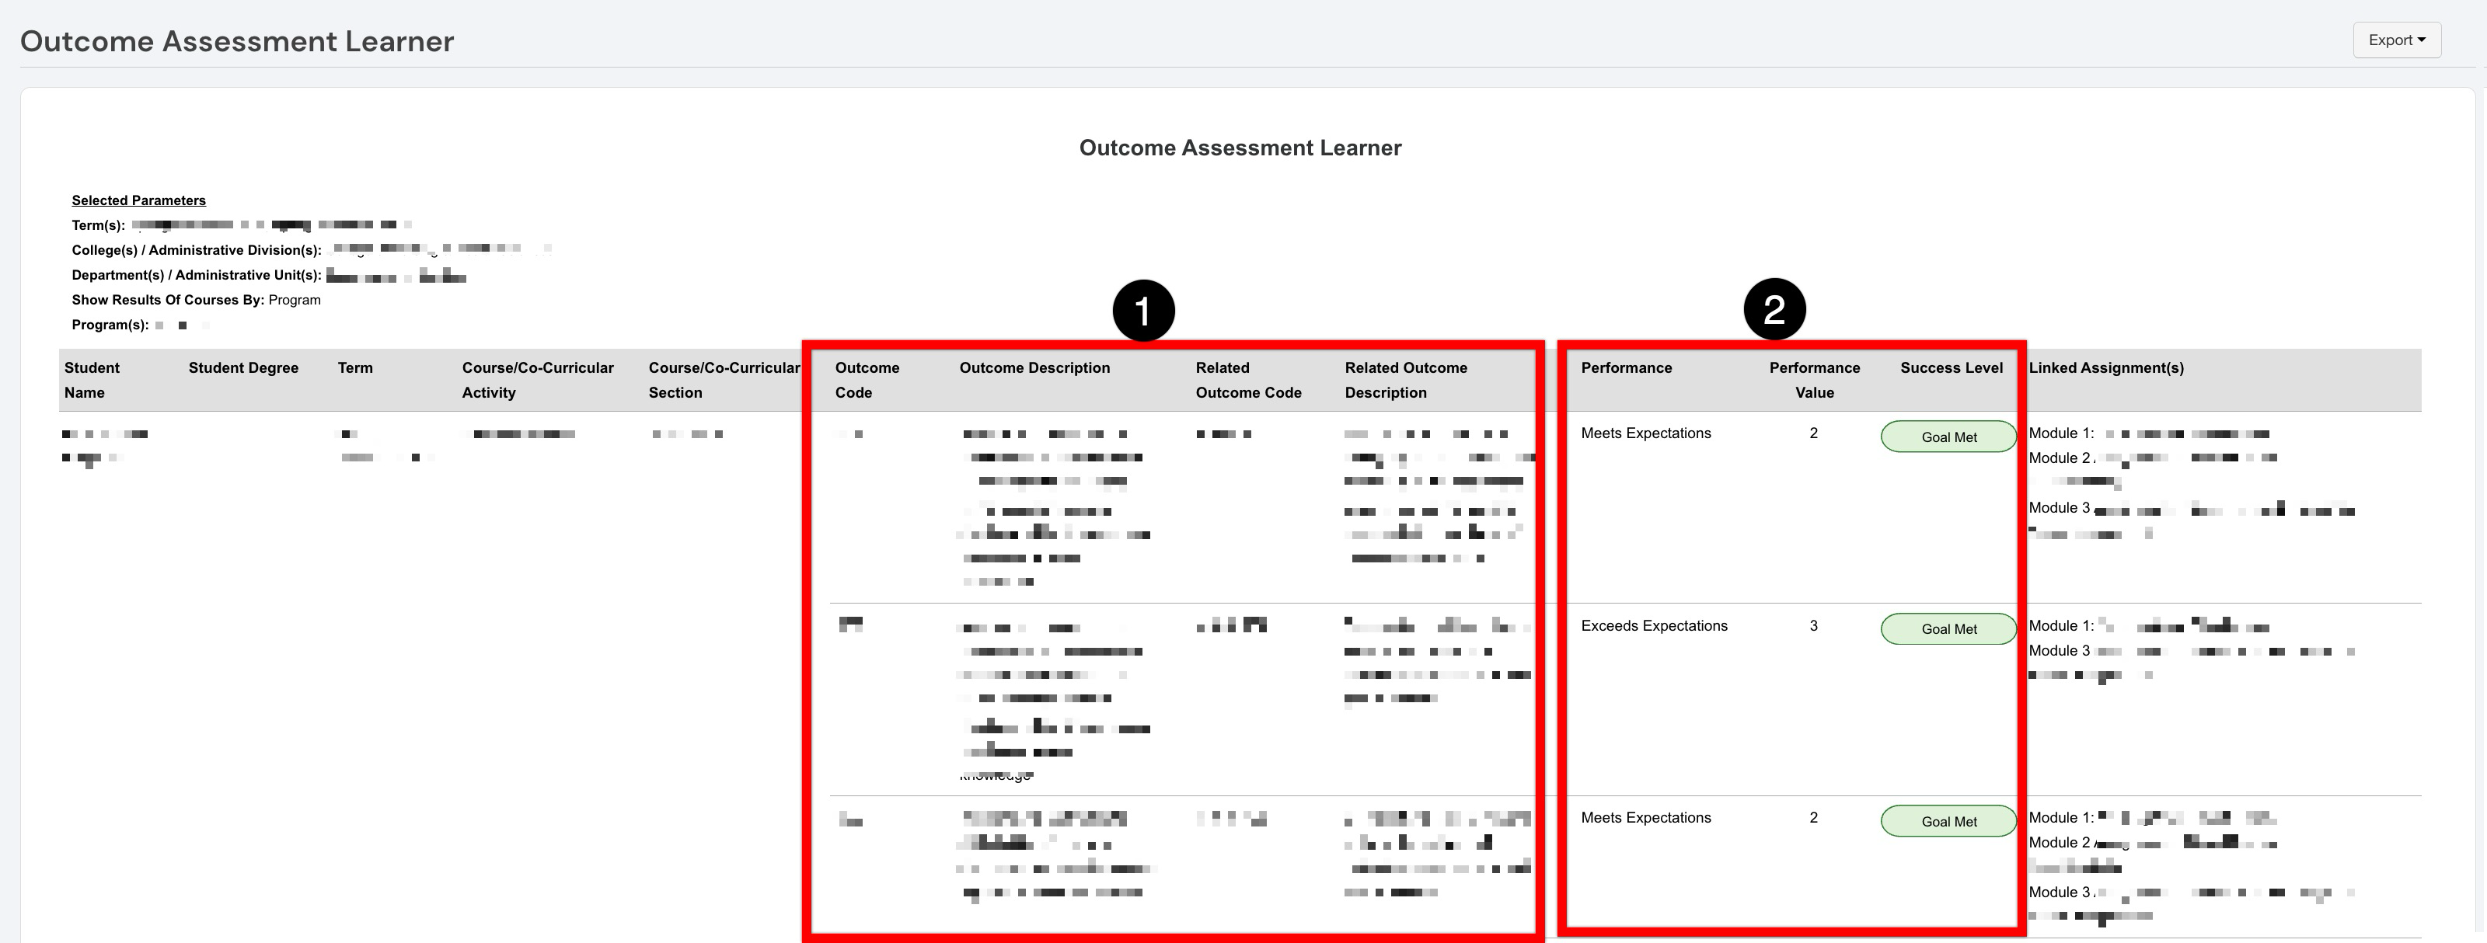Image resolution: width=2487 pixels, height=943 pixels.
Task: Click the Outcome Code column header
Action: 867,381
